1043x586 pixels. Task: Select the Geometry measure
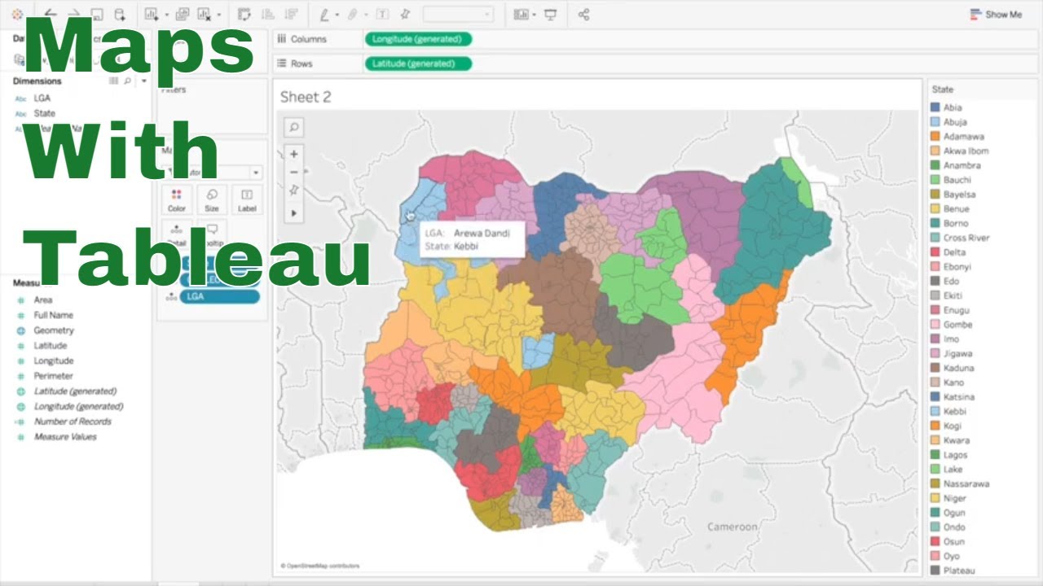click(x=53, y=330)
